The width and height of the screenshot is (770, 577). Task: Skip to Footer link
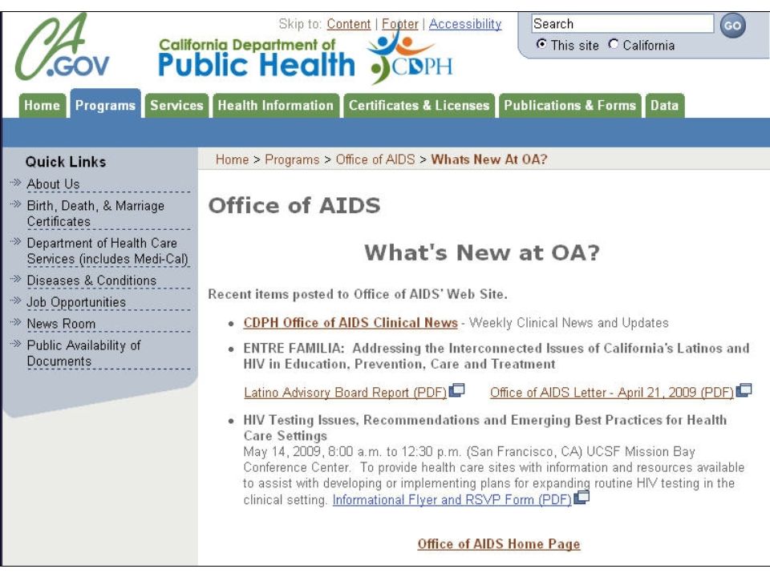pos(399,24)
